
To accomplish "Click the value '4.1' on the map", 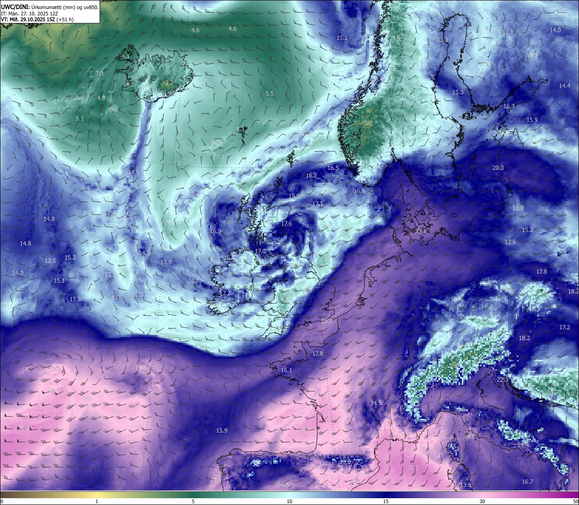I will pos(126,56).
